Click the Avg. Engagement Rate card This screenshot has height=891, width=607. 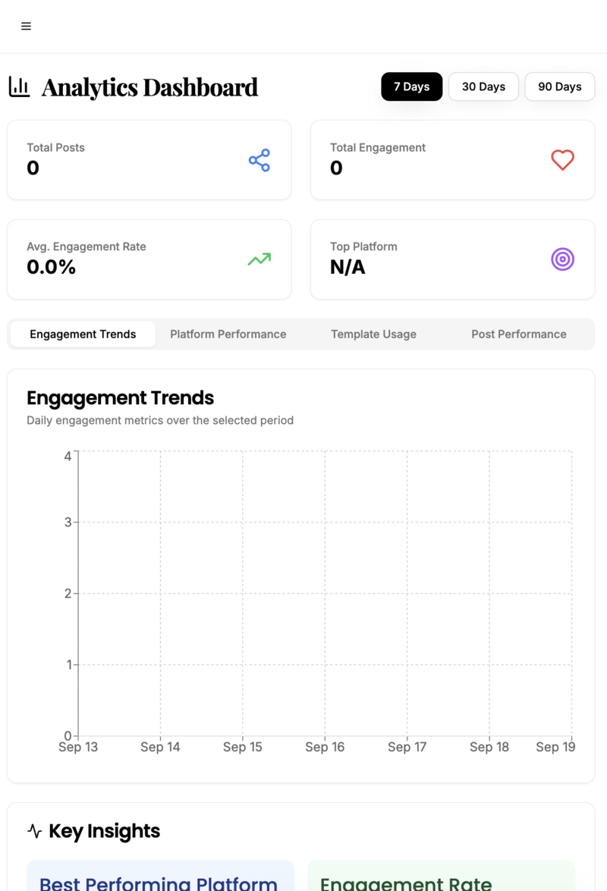[x=149, y=259]
